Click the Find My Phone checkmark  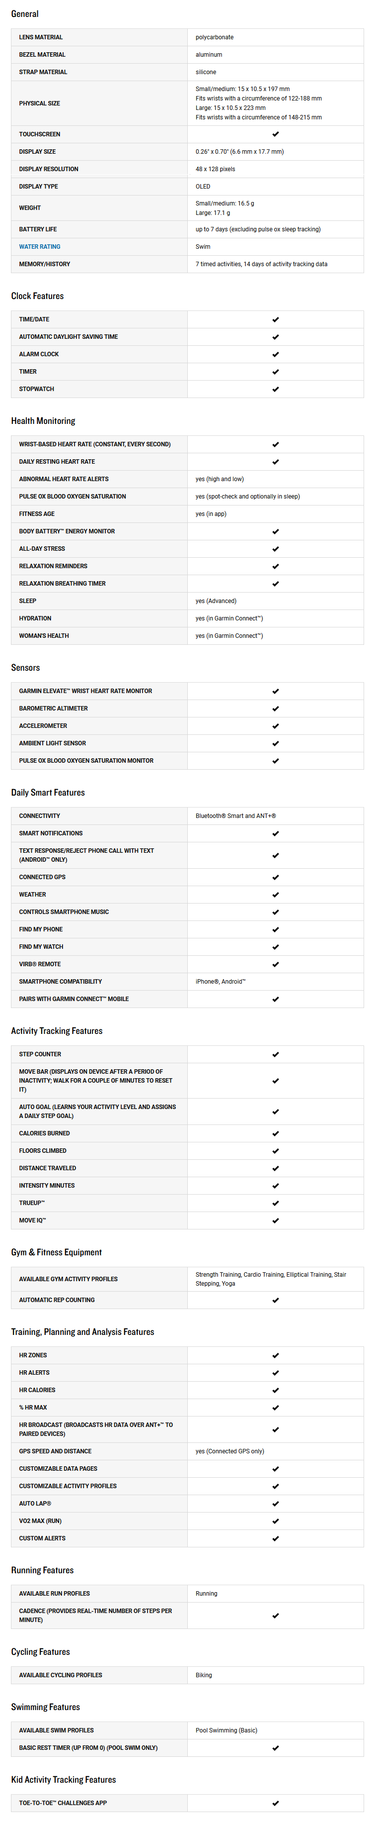[275, 930]
